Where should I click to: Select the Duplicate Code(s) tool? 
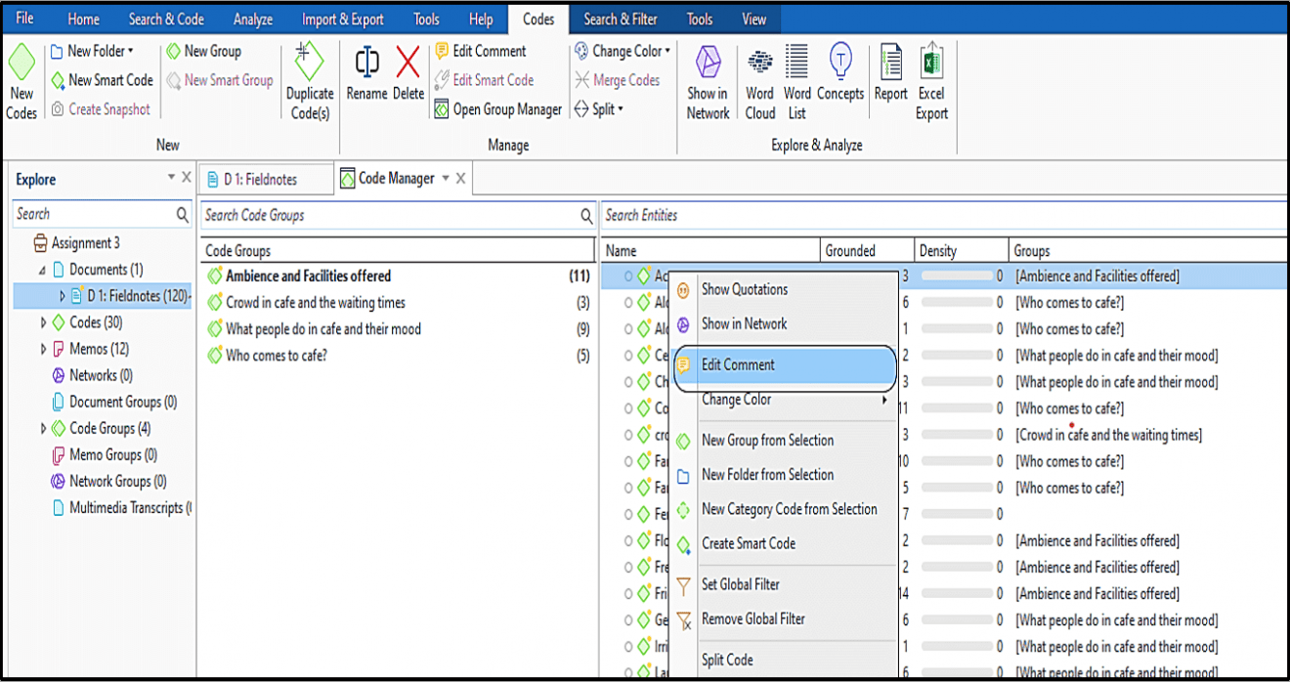pos(309,80)
